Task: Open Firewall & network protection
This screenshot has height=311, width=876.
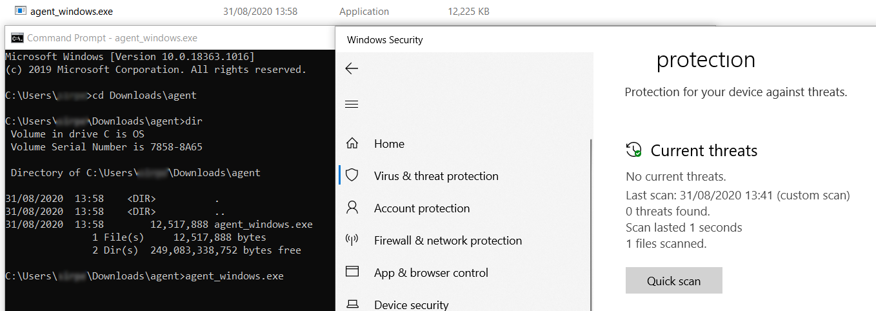Action: tap(448, 241)
